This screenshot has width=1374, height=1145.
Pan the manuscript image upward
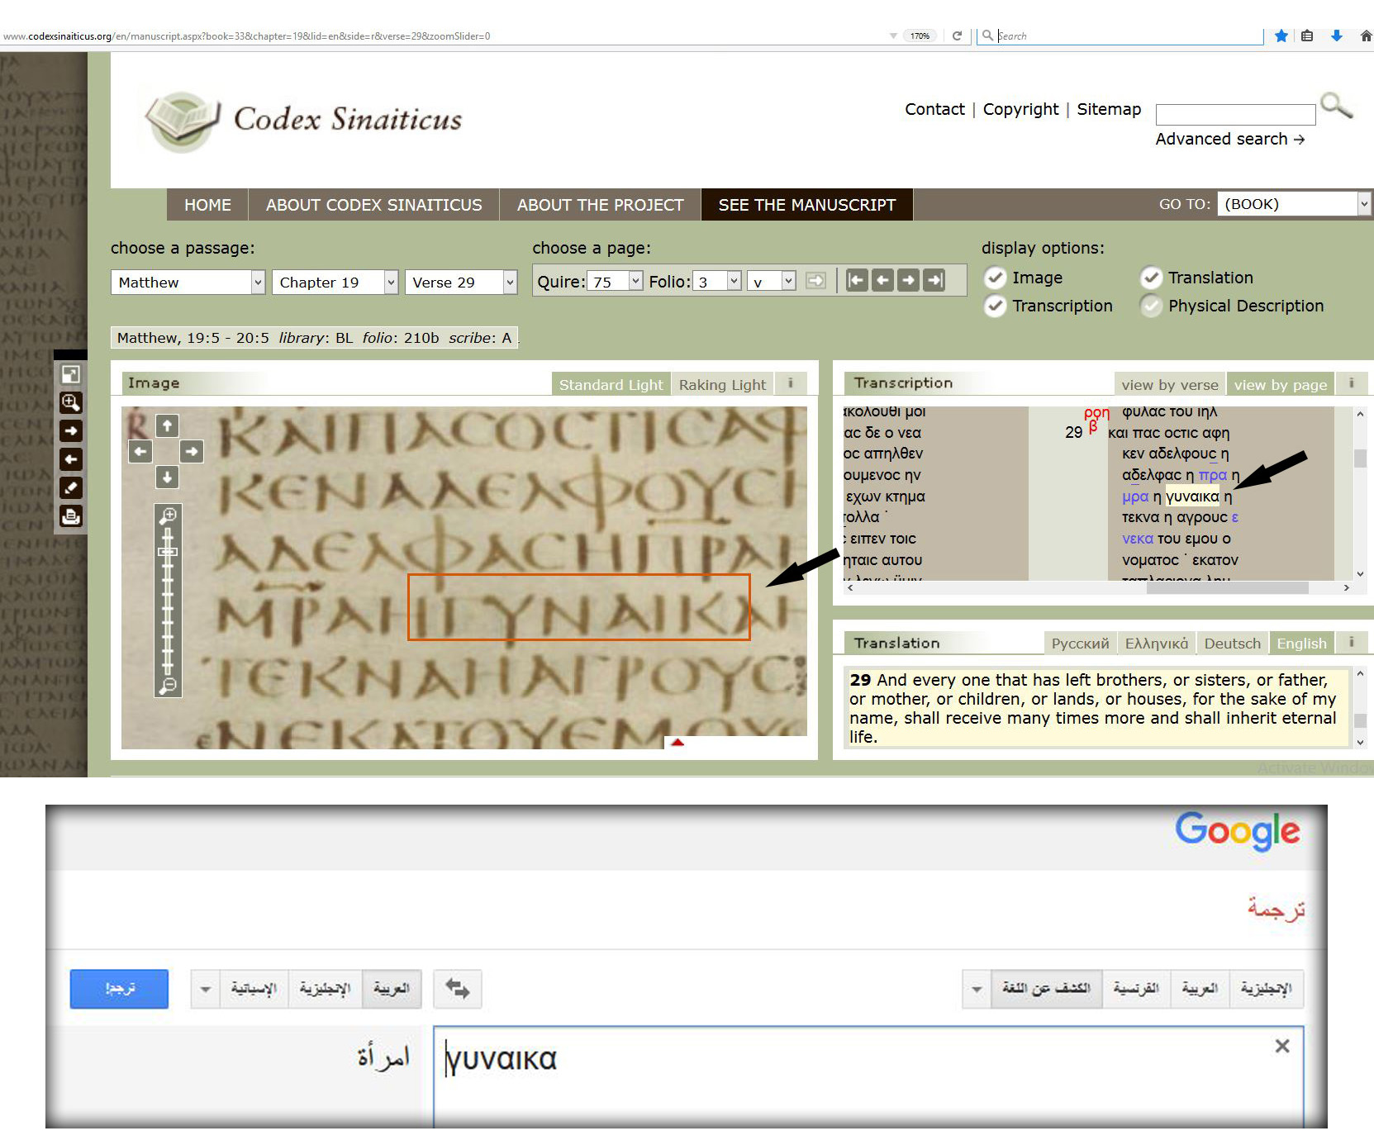point(167,425)
